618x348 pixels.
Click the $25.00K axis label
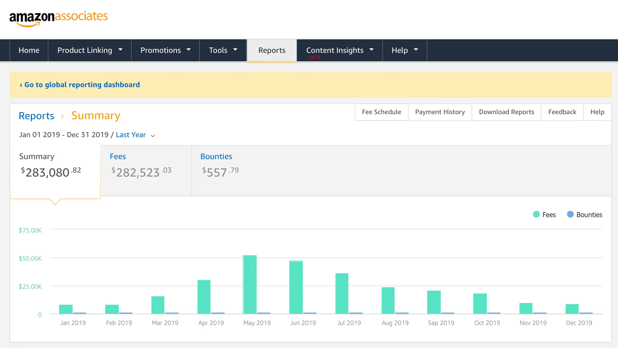coord(30,287)
